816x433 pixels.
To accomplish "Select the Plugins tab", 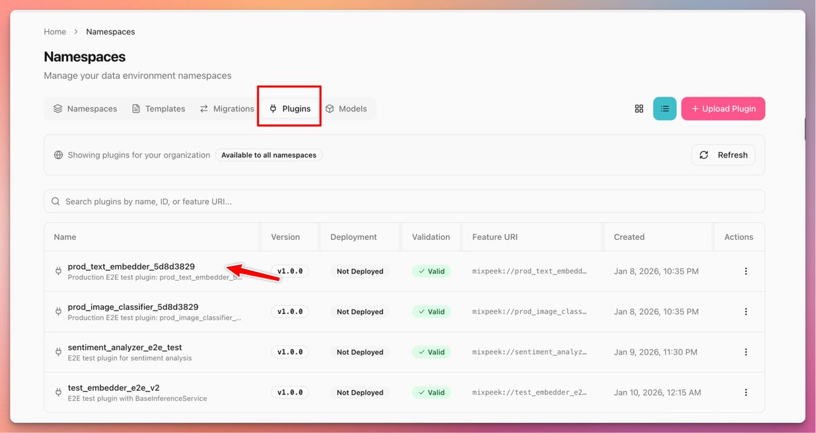I will coord(290,109).
